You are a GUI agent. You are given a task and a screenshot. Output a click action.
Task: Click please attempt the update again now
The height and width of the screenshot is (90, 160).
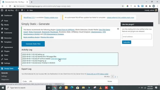point(120,17)
